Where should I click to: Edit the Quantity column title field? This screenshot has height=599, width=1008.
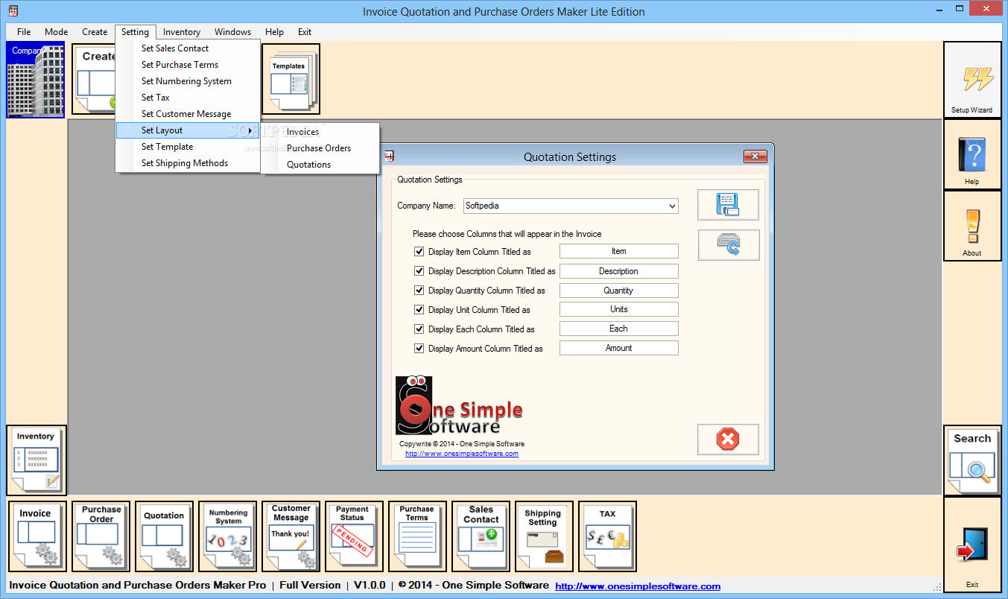coord(619,291)
